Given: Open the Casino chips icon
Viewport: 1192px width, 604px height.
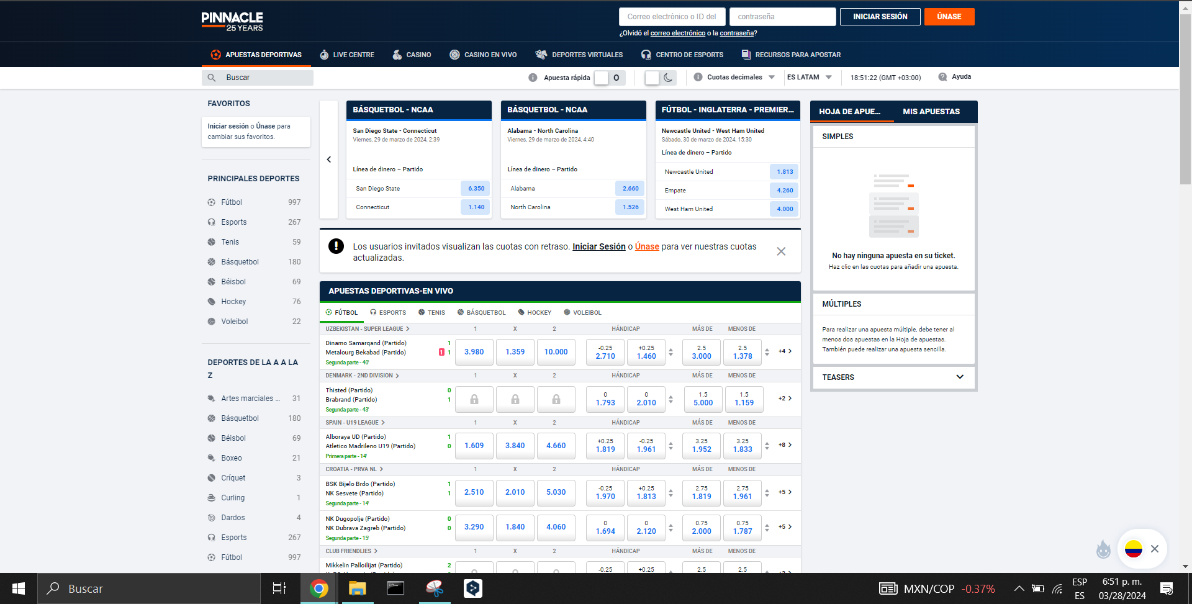Looking at the screenshot, I should (397, 55).
